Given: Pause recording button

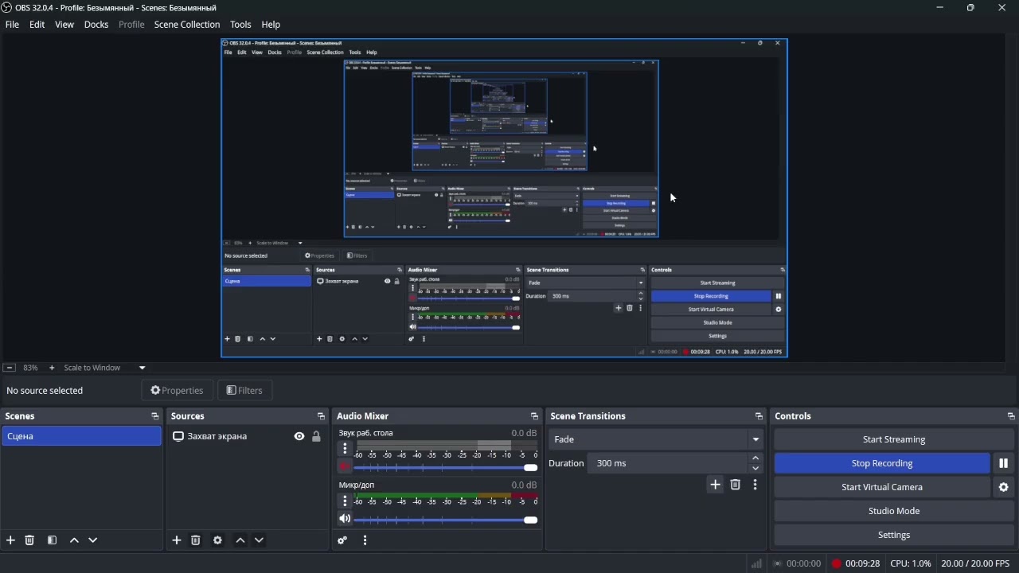Looking at the screenshot, I should (1004, 464).
